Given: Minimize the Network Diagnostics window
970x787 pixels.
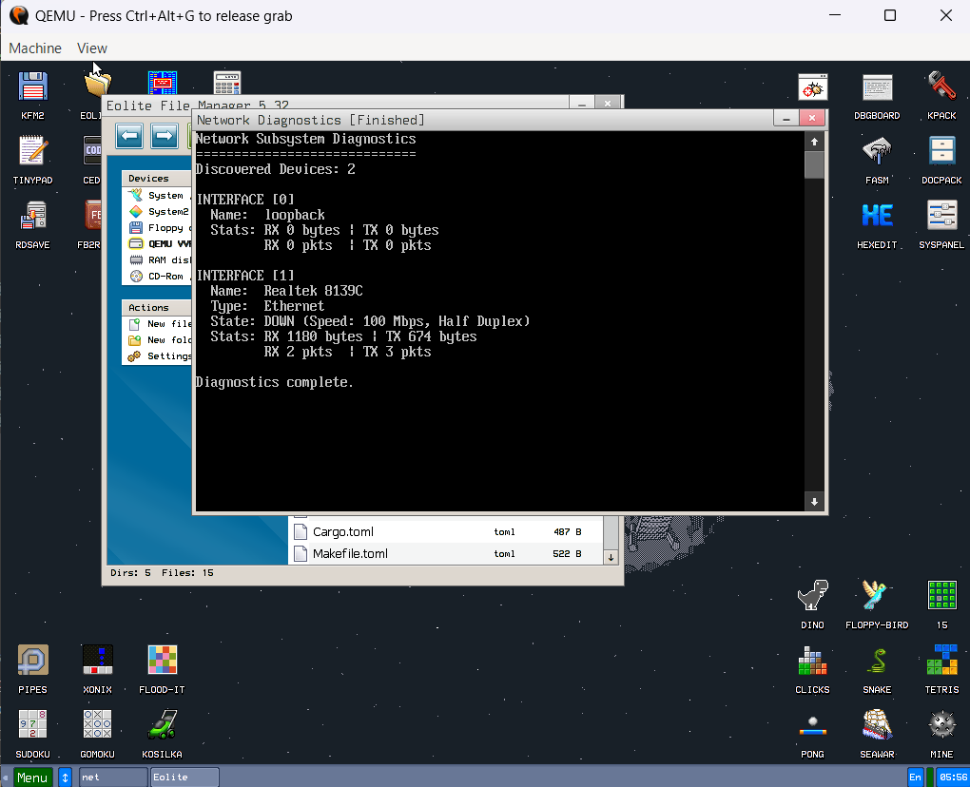Looking at the screenshot, I should [786, 118].
